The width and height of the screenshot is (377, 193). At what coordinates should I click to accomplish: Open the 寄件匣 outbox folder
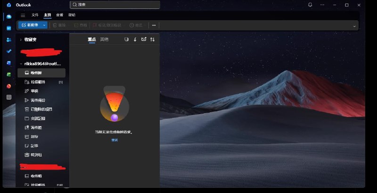pos(41,128)
